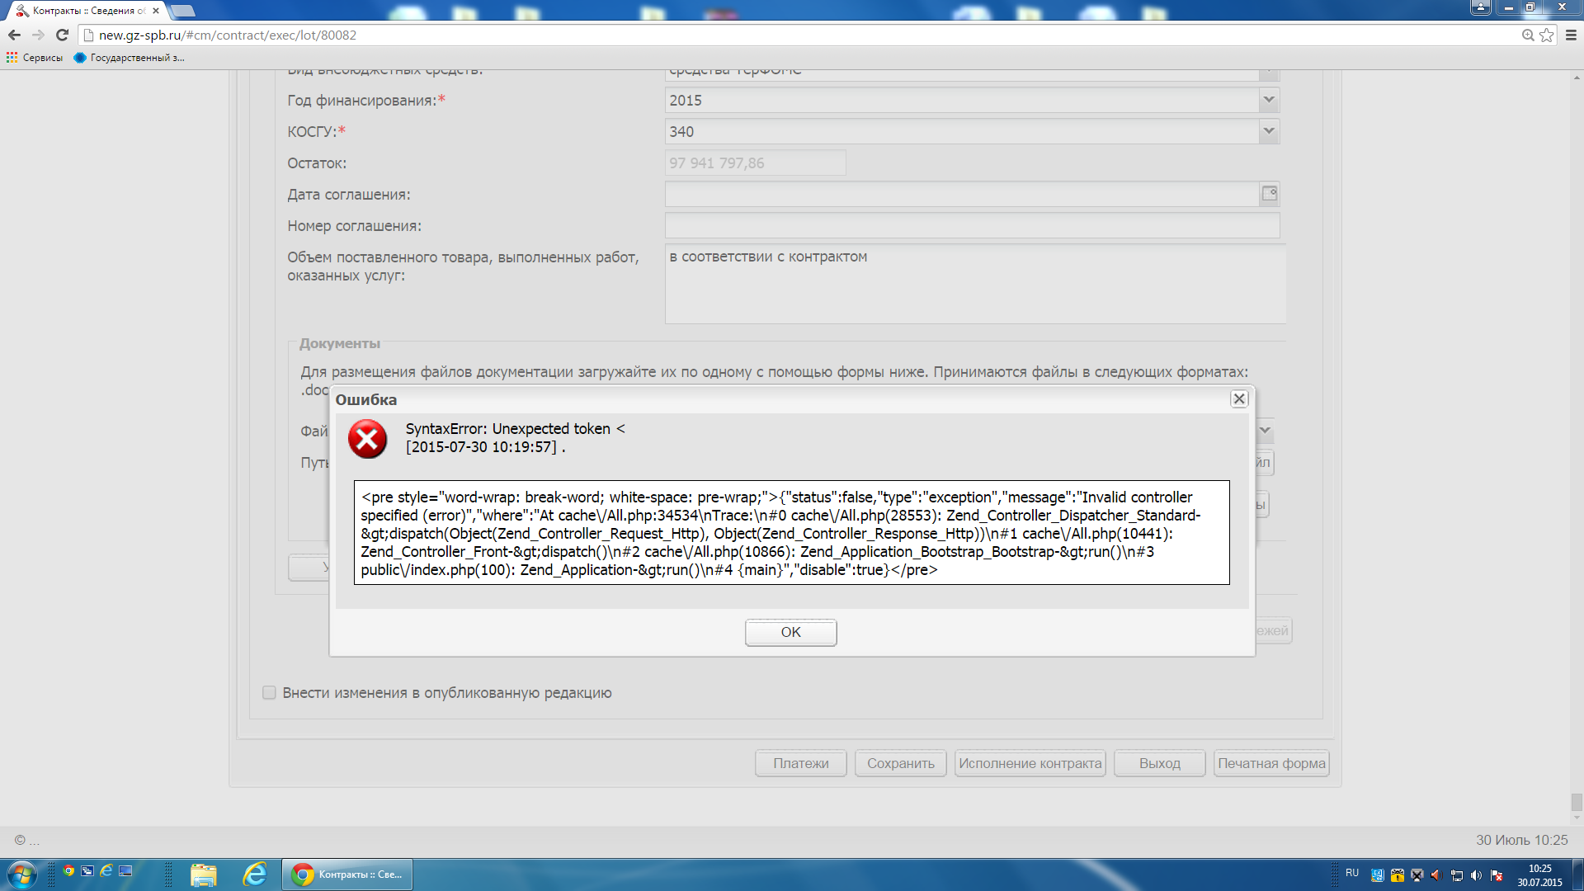Close the Ошибка dialog with X
Image resolution: width=1584 pixels, height=891 pixels.
pyautogui.click(x=1239, y=399)
